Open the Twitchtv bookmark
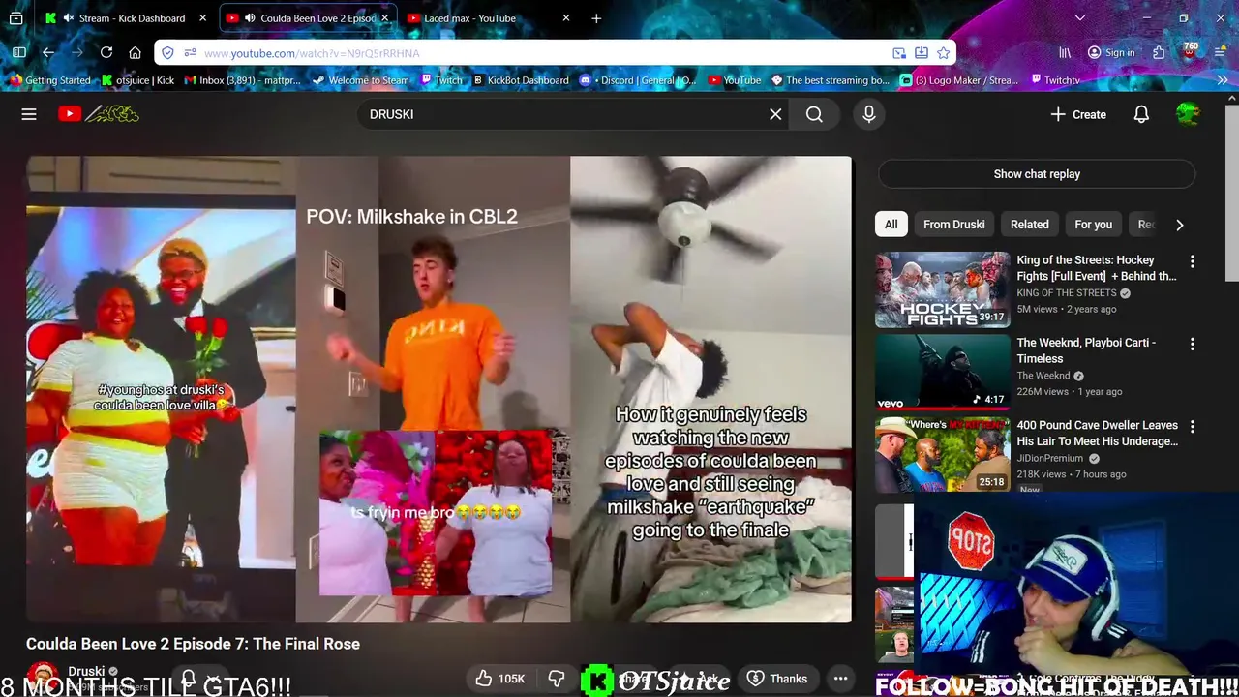 [1054, 80]
